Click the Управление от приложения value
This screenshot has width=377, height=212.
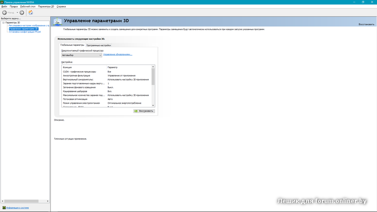122,75
